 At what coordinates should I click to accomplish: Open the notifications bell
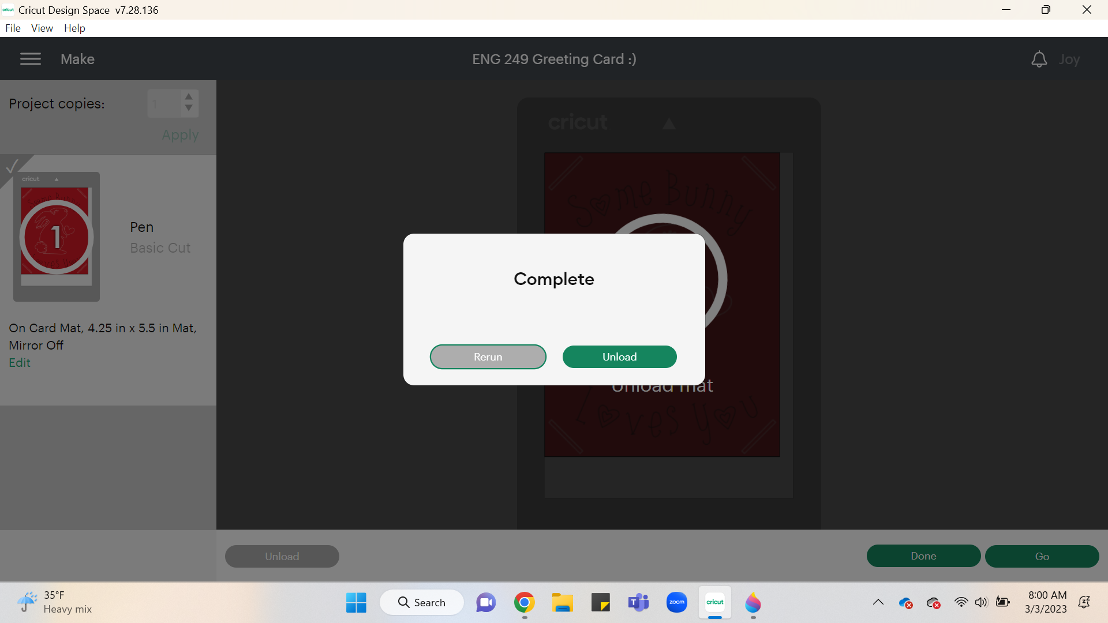[x=1039, y=58]
